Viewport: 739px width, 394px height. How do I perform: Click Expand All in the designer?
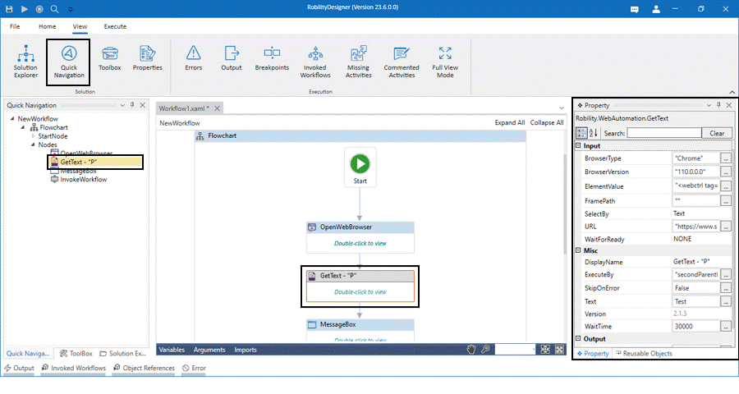(x=509, y=122)
